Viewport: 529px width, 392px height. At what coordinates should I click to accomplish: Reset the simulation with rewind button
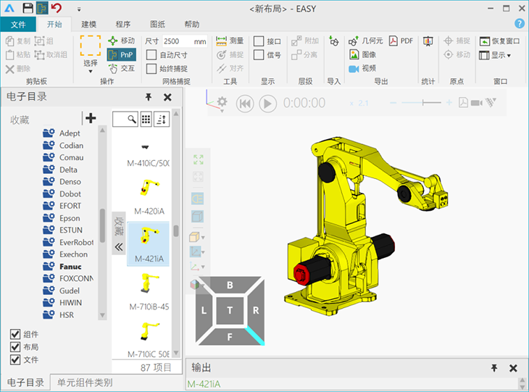click(245, 104)
